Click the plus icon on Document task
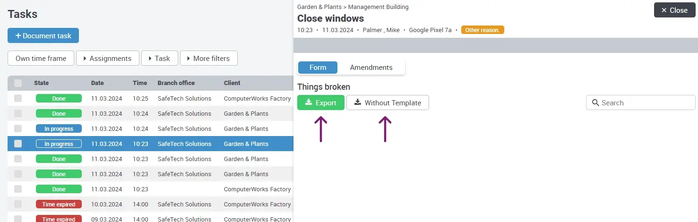698x222 pixels. 18,36
